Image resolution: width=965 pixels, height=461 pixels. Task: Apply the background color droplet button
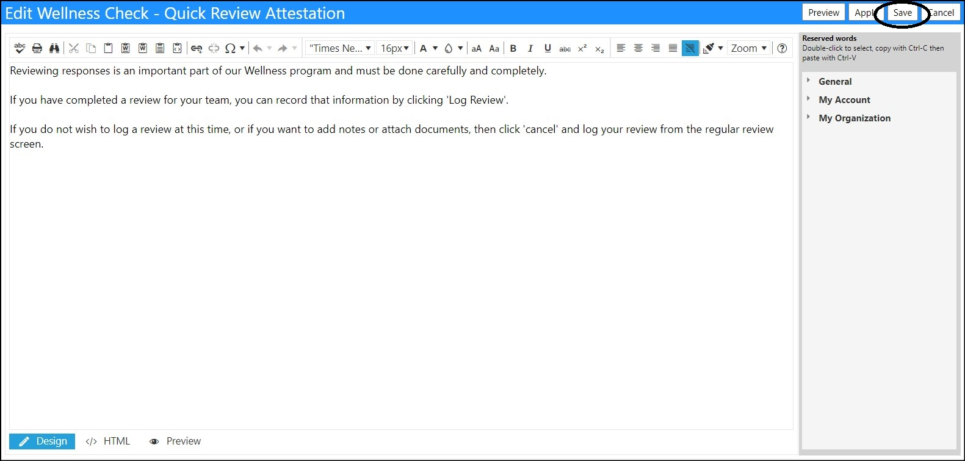pos(449,48)
